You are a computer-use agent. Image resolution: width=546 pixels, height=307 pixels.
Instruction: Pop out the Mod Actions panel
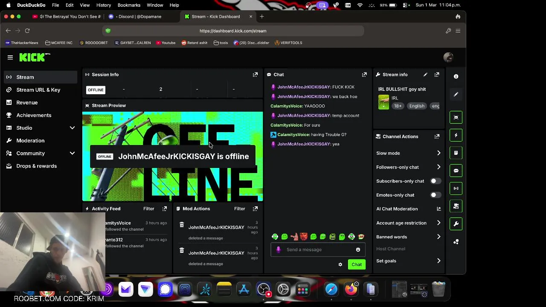(255, 209)
